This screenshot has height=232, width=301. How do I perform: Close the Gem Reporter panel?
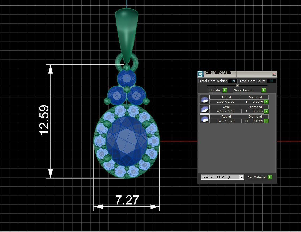pyautogui.click(x=274, y=74)
